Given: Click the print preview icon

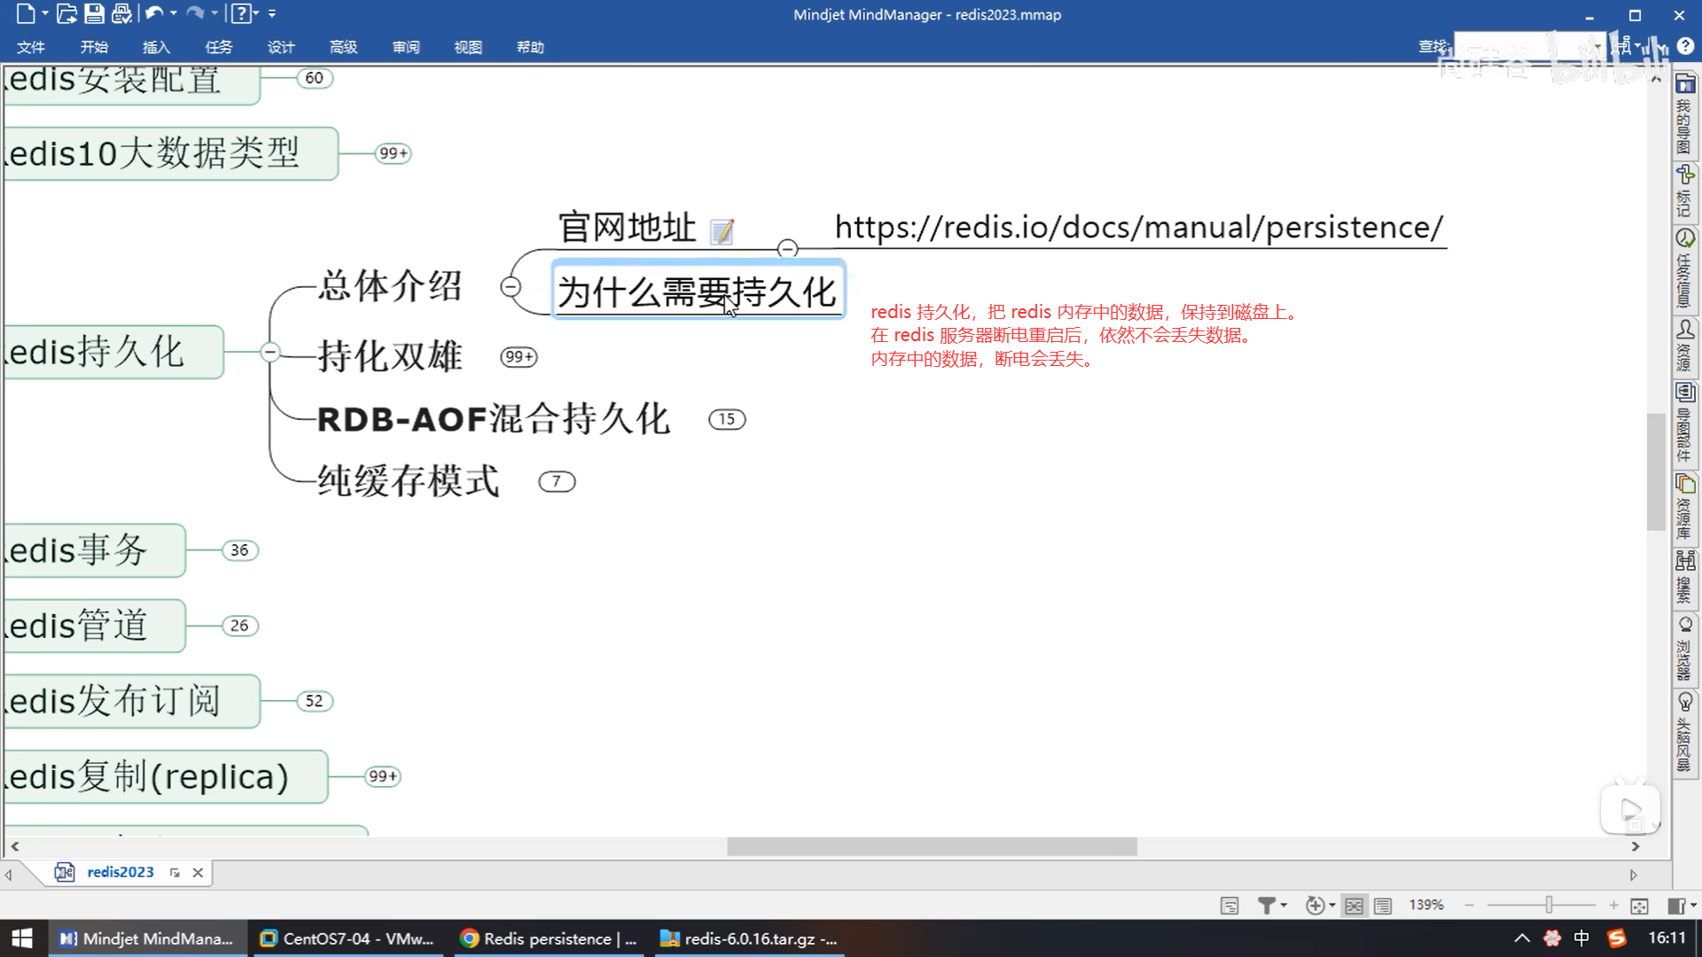Looking at the screenshot, I should point(122,13).
